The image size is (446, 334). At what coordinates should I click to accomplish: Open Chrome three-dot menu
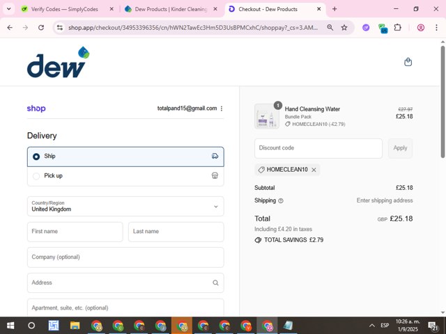click(436, 28)
